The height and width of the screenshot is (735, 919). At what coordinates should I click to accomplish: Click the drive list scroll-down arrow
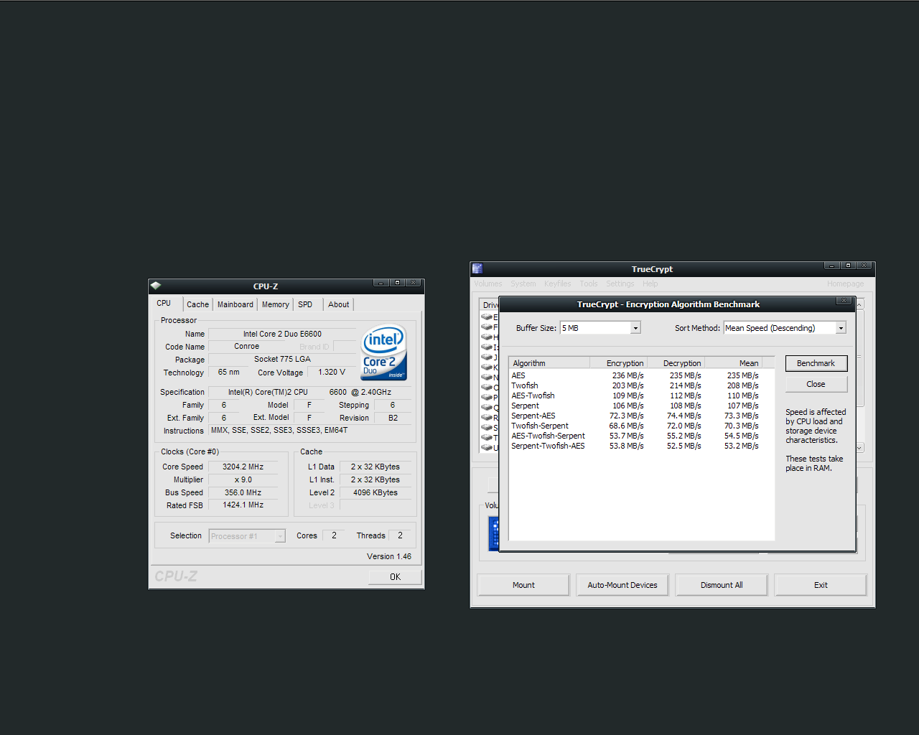[x=859, y=448]
